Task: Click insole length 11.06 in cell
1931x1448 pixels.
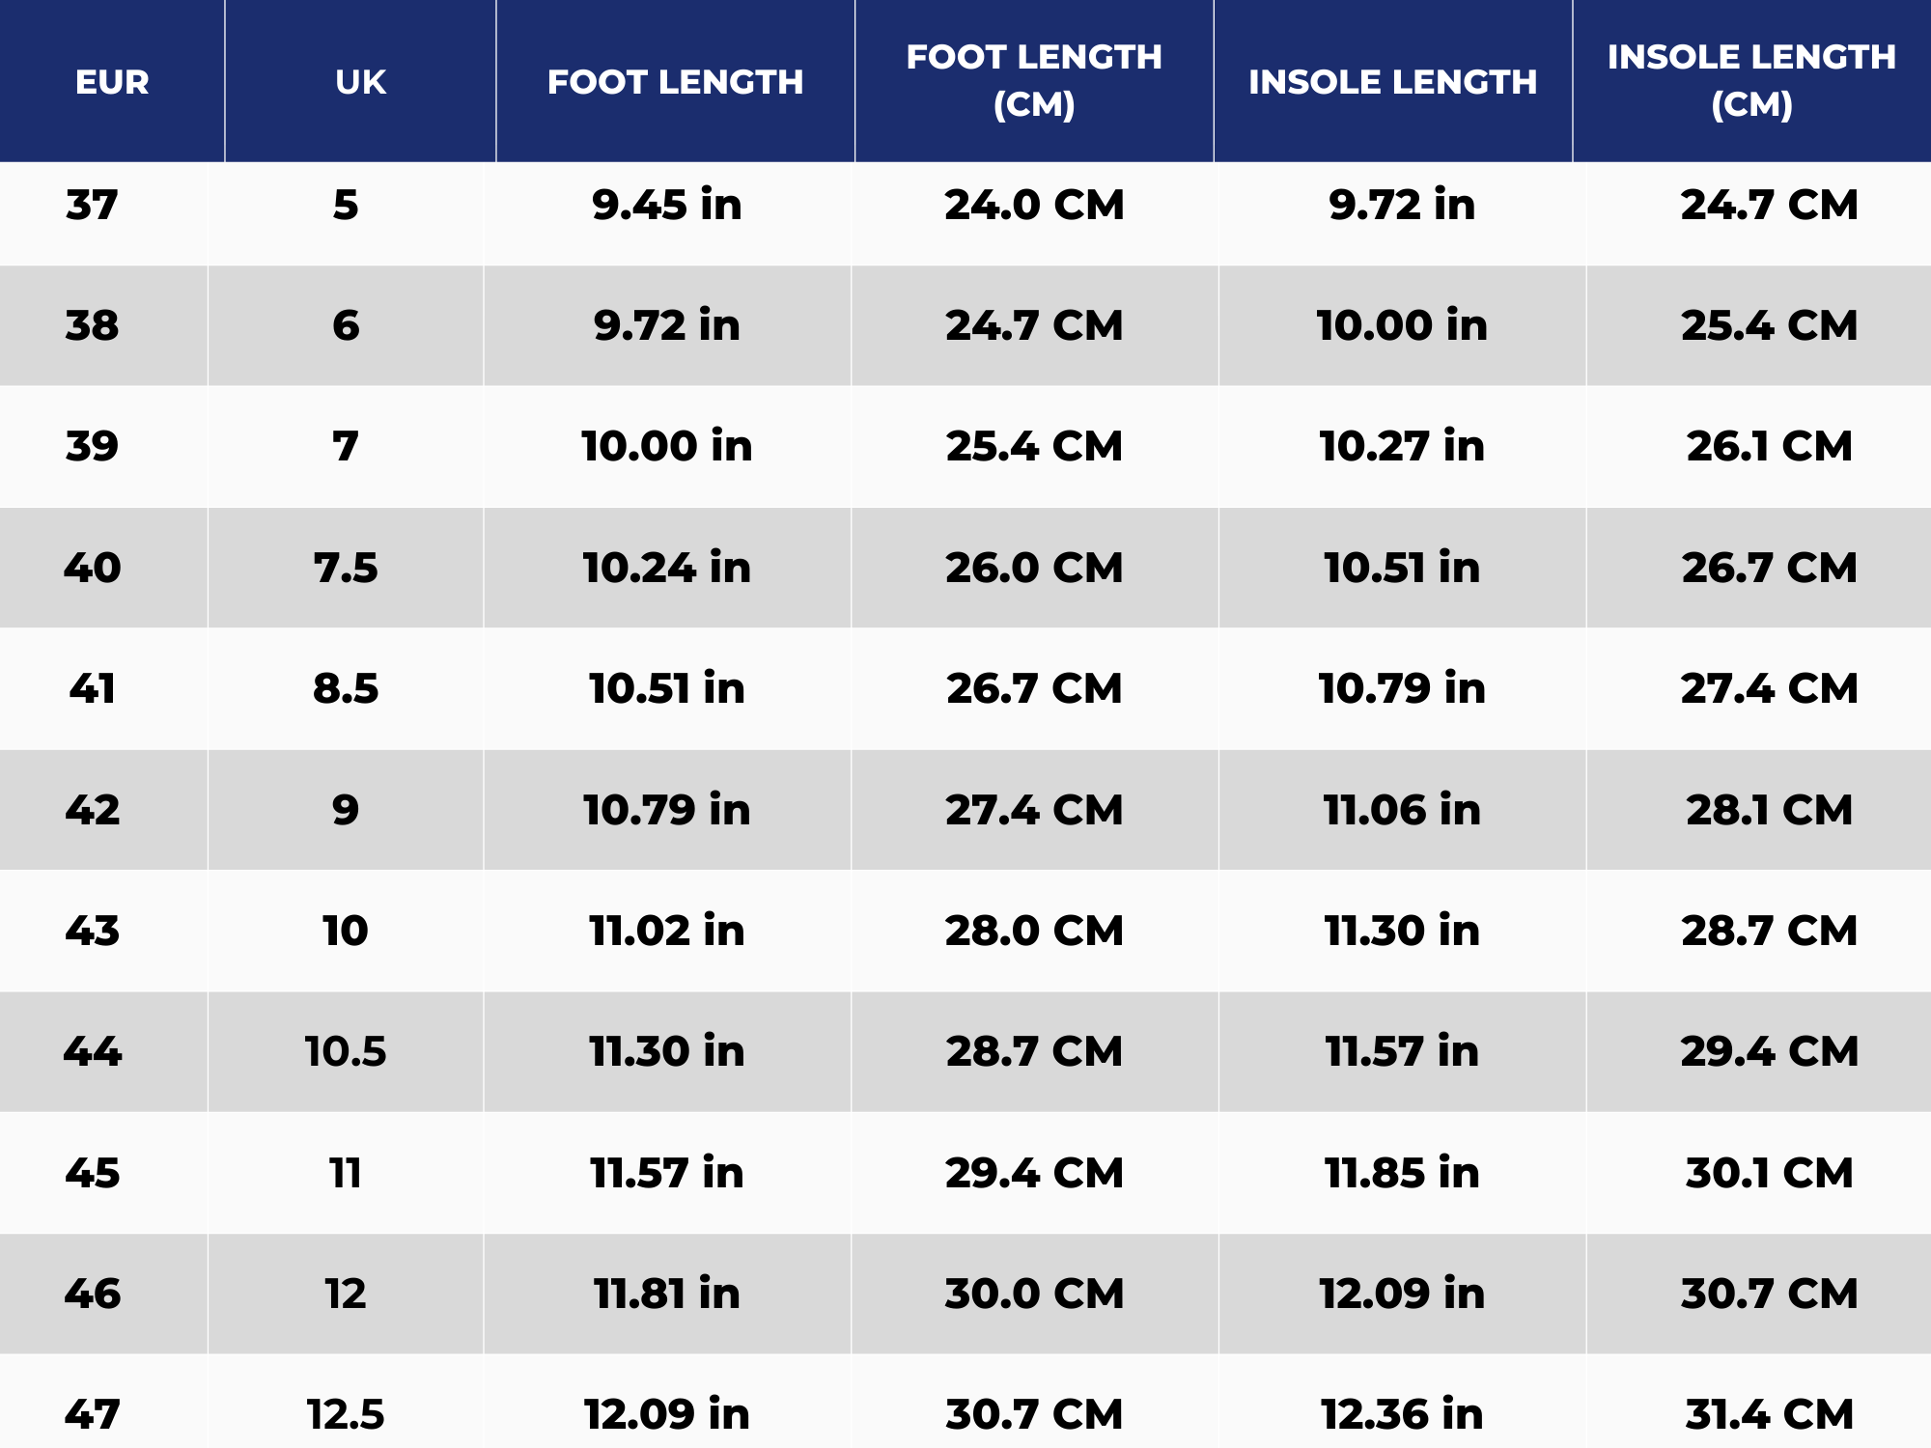Action: 1402,810
